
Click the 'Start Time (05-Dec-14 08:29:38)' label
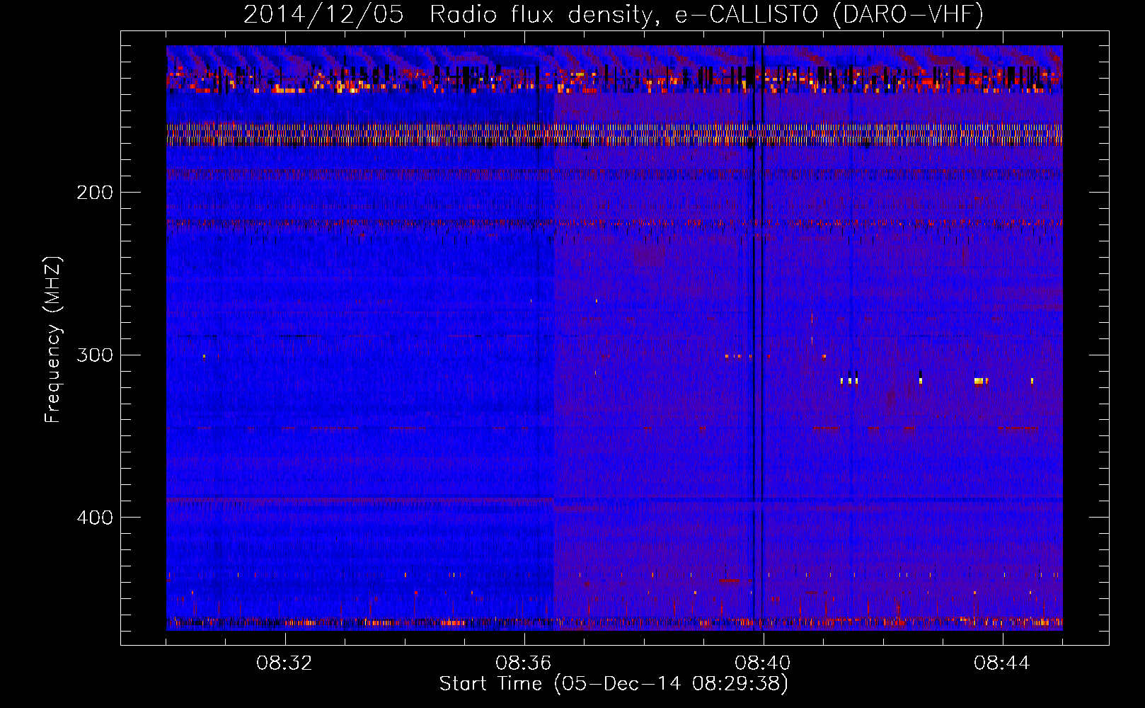[614, 684]
